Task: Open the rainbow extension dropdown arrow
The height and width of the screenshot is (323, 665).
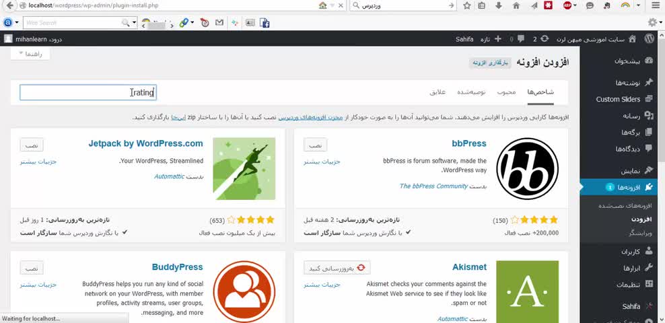Action: (x=638, y=5)
